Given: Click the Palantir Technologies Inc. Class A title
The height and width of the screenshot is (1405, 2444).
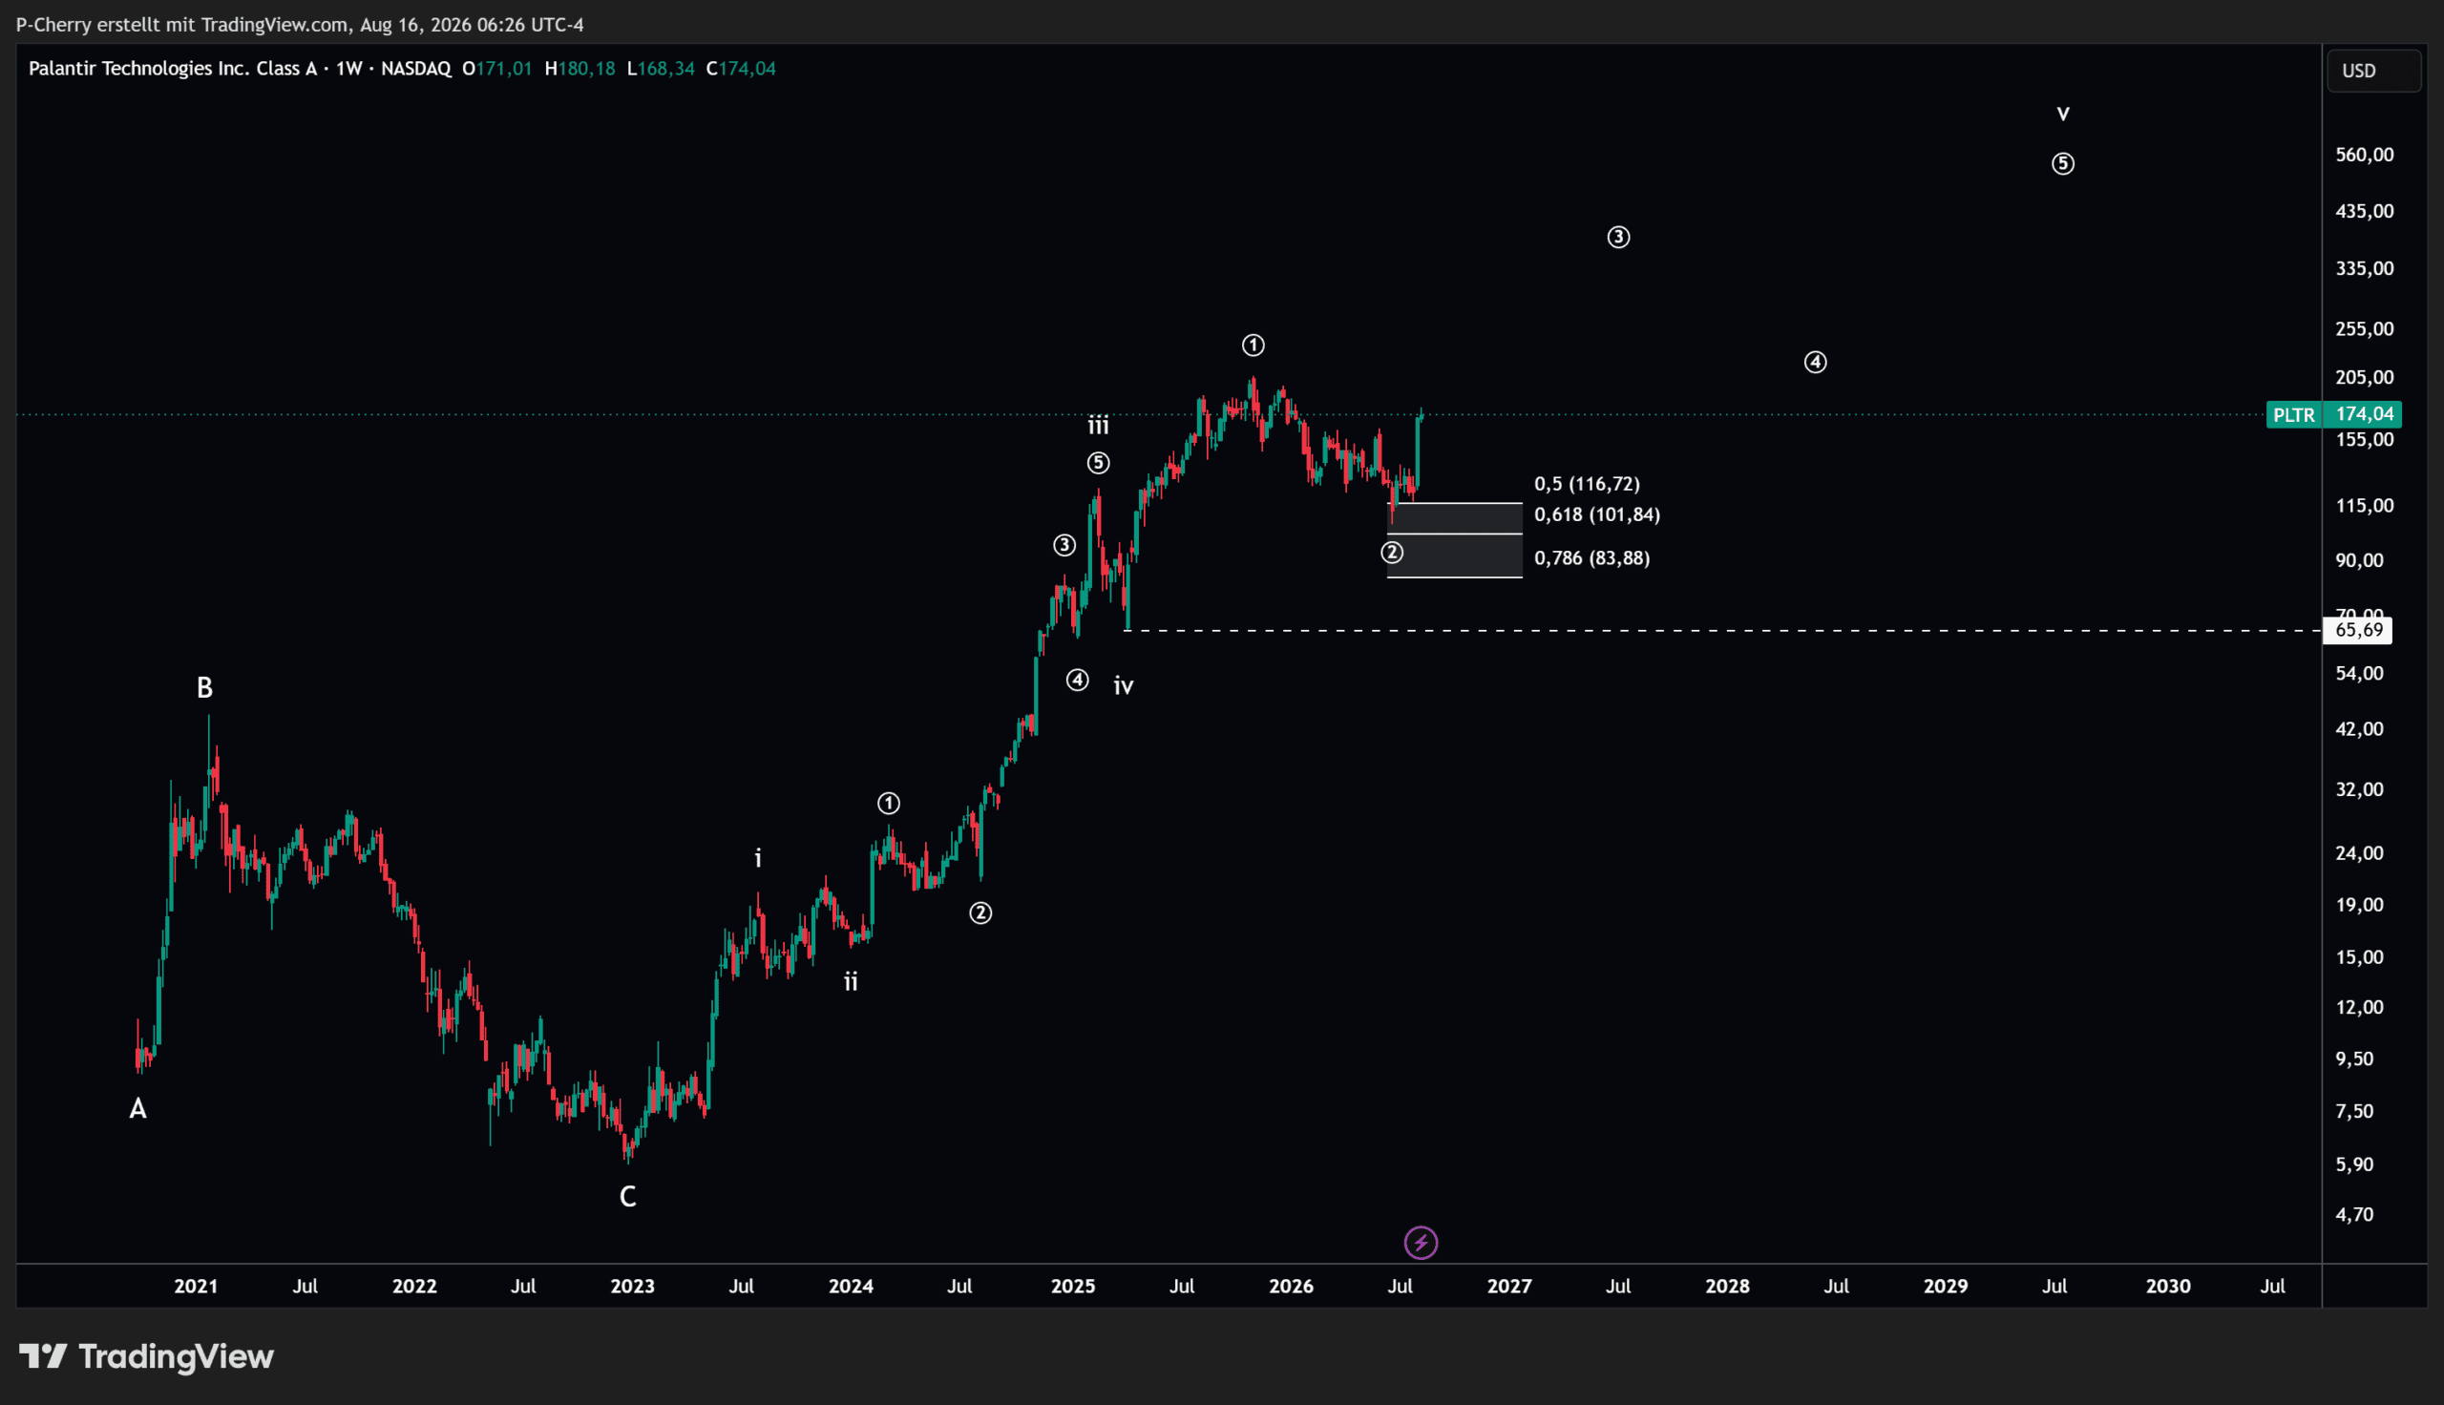Looking at the screenshot, I should [173, 69].
